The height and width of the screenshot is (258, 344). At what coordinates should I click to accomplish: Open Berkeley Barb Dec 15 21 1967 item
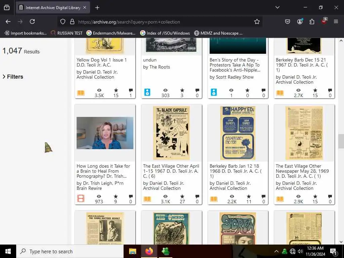click(302, 65)
